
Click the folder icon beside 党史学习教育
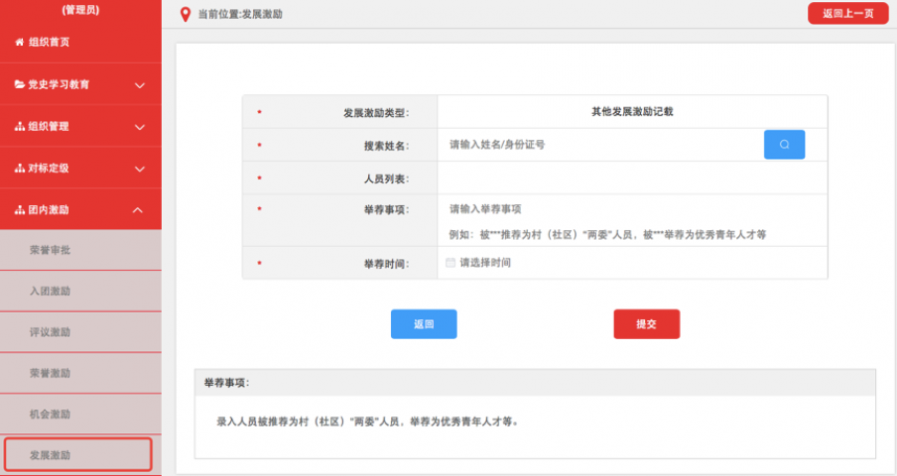20,84
